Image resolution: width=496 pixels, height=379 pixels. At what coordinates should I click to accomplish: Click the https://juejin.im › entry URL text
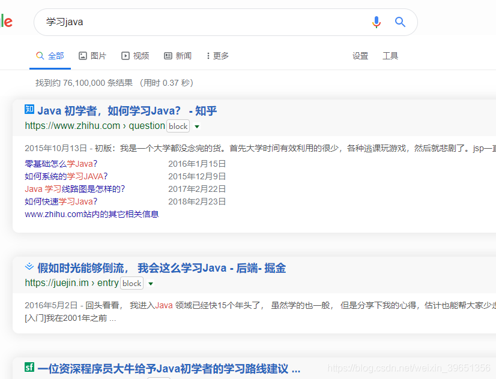(x=72, y=283)
